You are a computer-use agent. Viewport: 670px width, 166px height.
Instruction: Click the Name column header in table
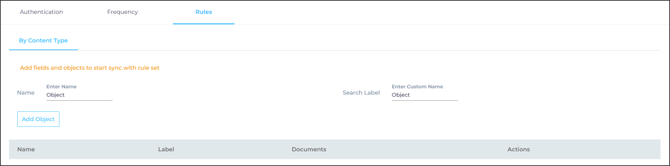26,149
